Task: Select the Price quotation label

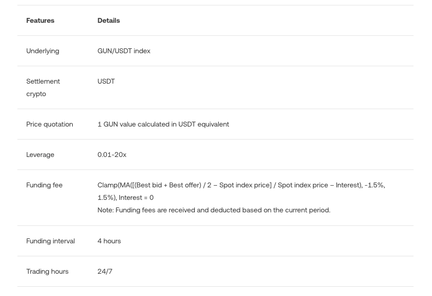Action: [x=49, y=124]
